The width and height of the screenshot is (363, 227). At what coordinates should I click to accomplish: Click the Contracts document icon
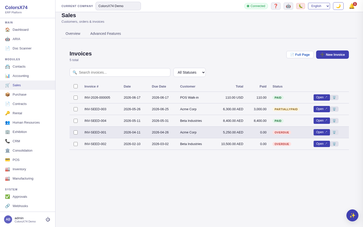tap(8, 104)
